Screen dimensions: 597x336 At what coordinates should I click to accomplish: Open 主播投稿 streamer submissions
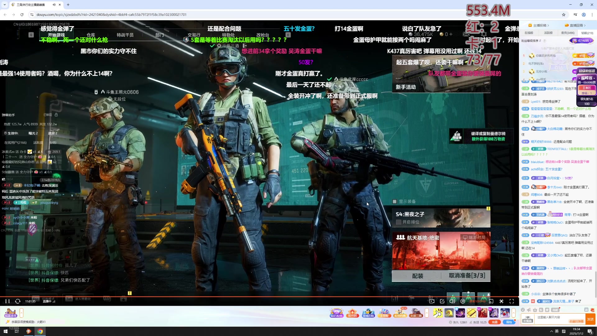coord(539,26)
